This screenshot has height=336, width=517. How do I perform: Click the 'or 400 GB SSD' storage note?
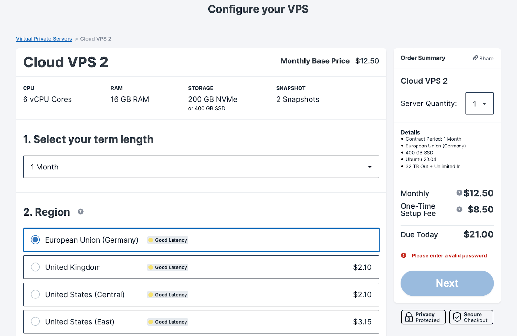pos(207,108)
